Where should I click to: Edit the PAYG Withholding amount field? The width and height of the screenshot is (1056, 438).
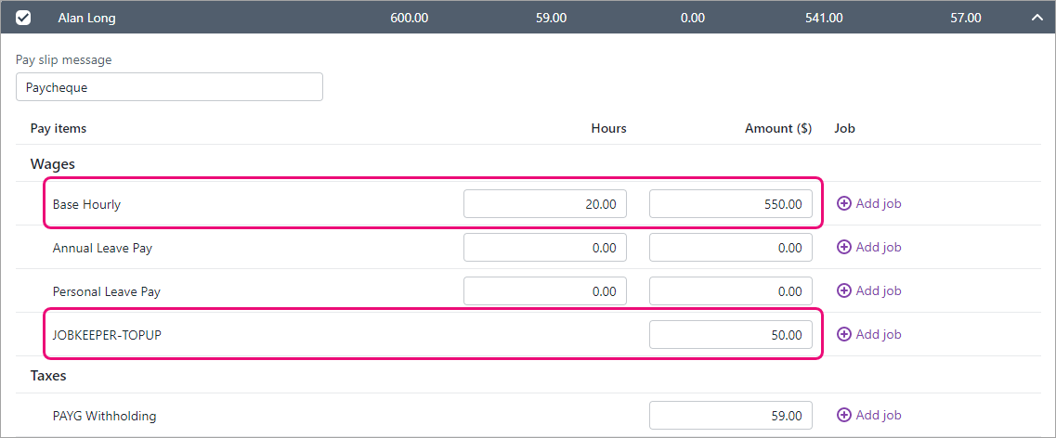tap(731, 416)
